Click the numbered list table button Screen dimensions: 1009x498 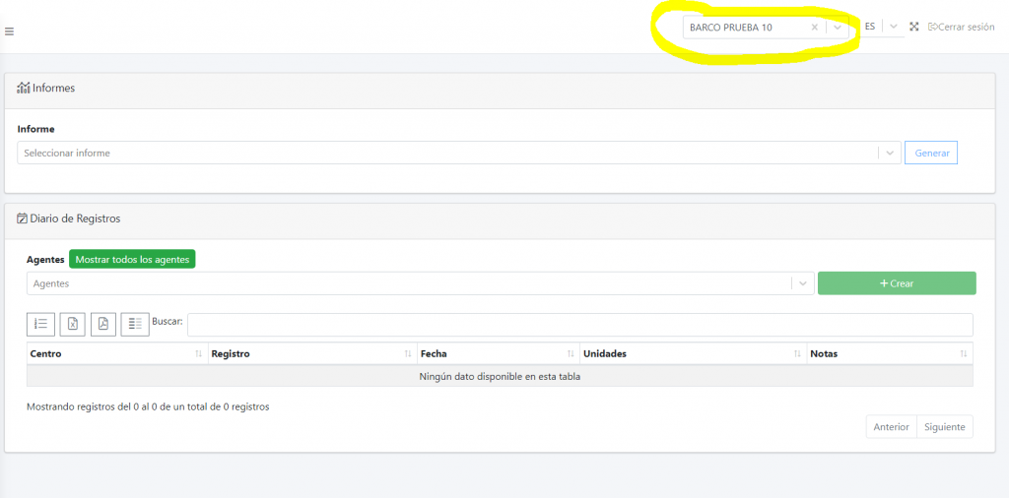(x=40, y=324)
